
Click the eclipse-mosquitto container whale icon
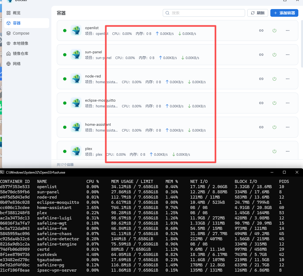click(76, 103)
